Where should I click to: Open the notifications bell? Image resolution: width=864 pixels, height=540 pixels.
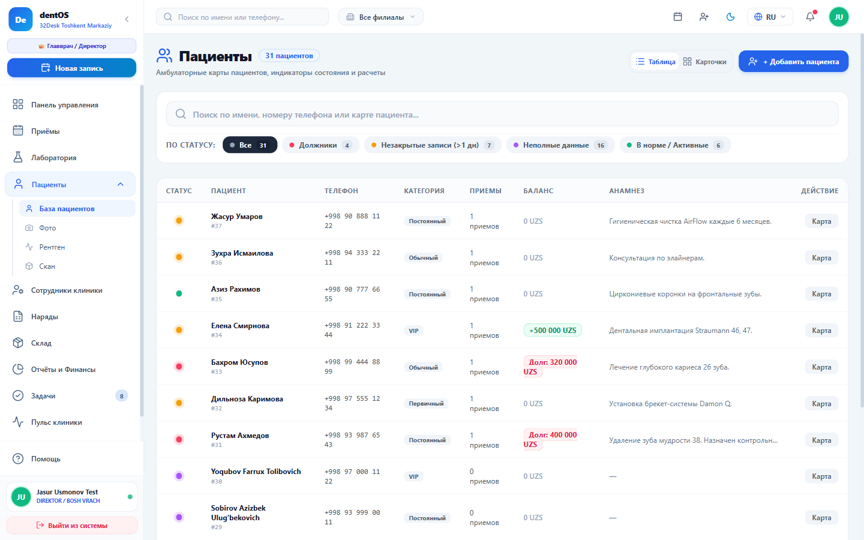tap(810, 17)
